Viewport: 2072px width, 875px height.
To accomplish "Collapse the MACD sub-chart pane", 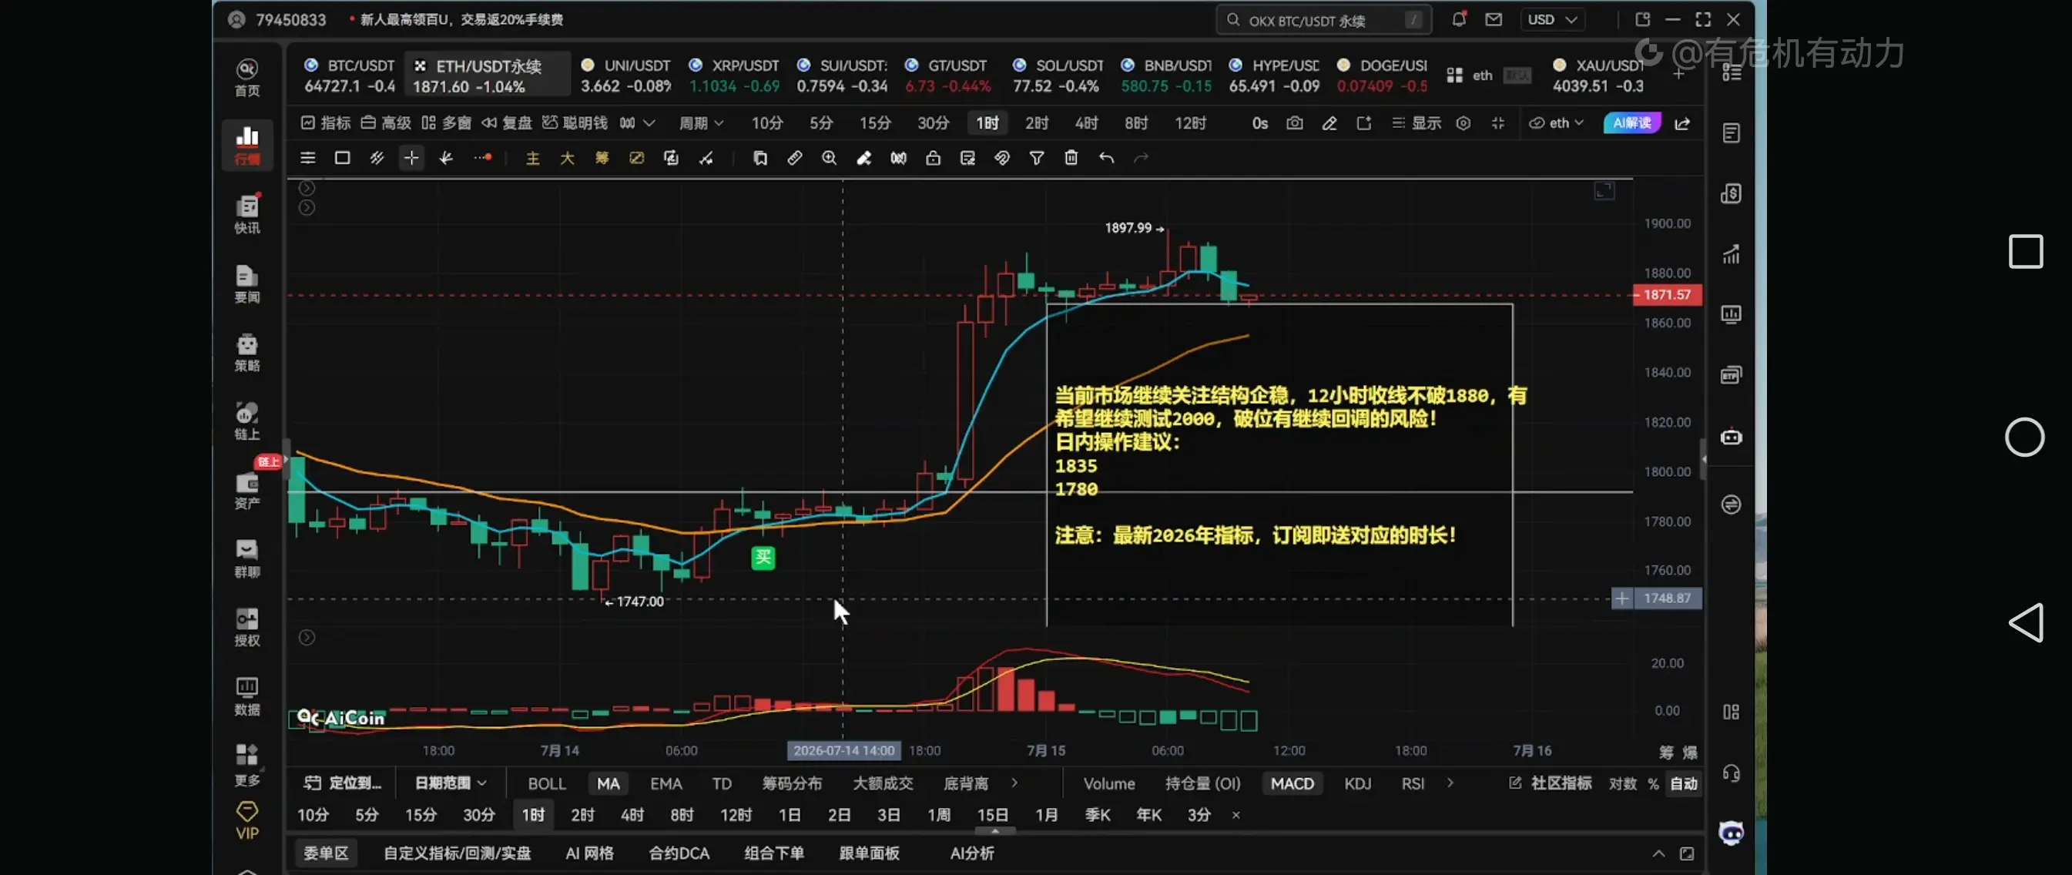I will click(307, 638).
